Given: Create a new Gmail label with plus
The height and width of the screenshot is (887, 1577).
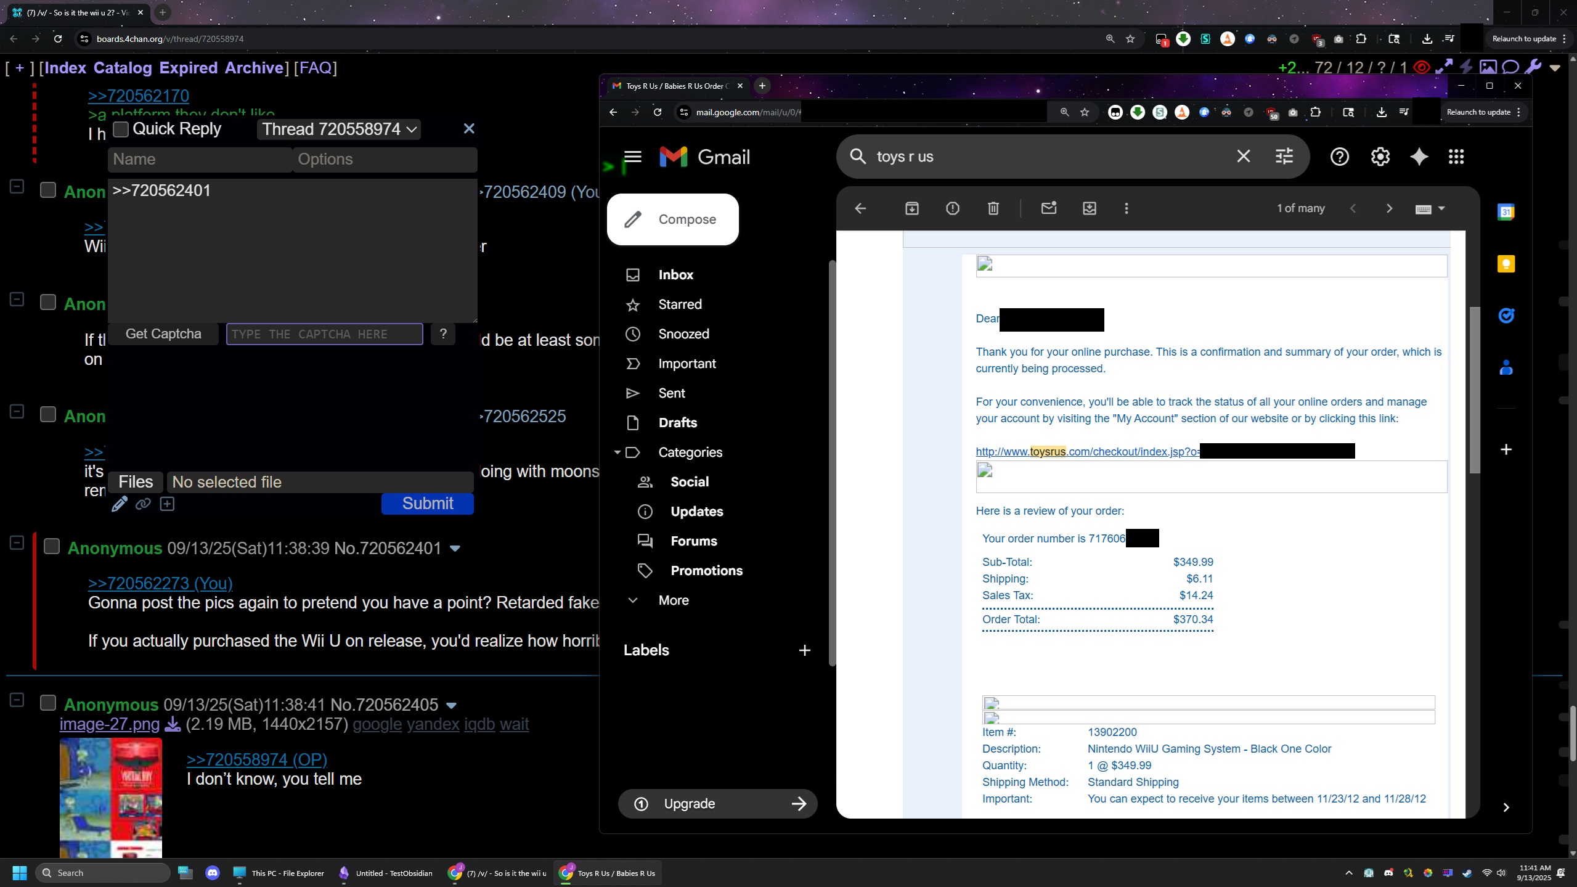Looking at the screenshot, I should coord(805,650).
